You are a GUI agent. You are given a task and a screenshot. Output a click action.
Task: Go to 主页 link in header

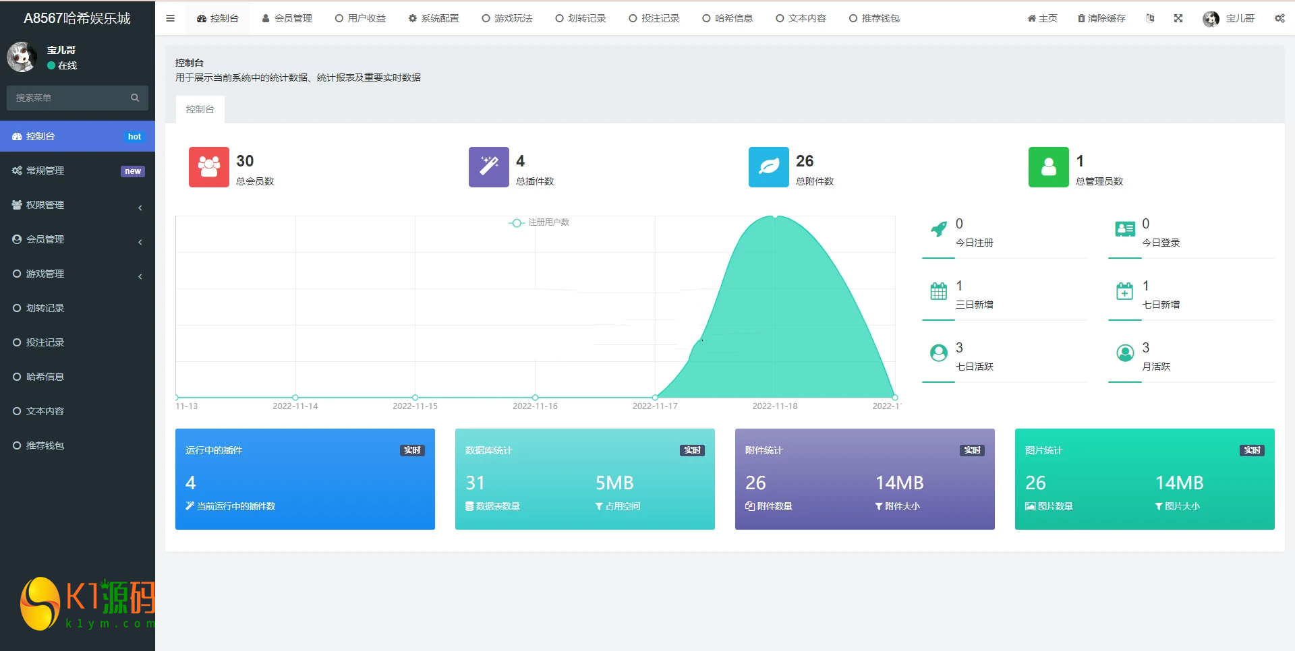pyautogui.click(x=1042, y=18)
